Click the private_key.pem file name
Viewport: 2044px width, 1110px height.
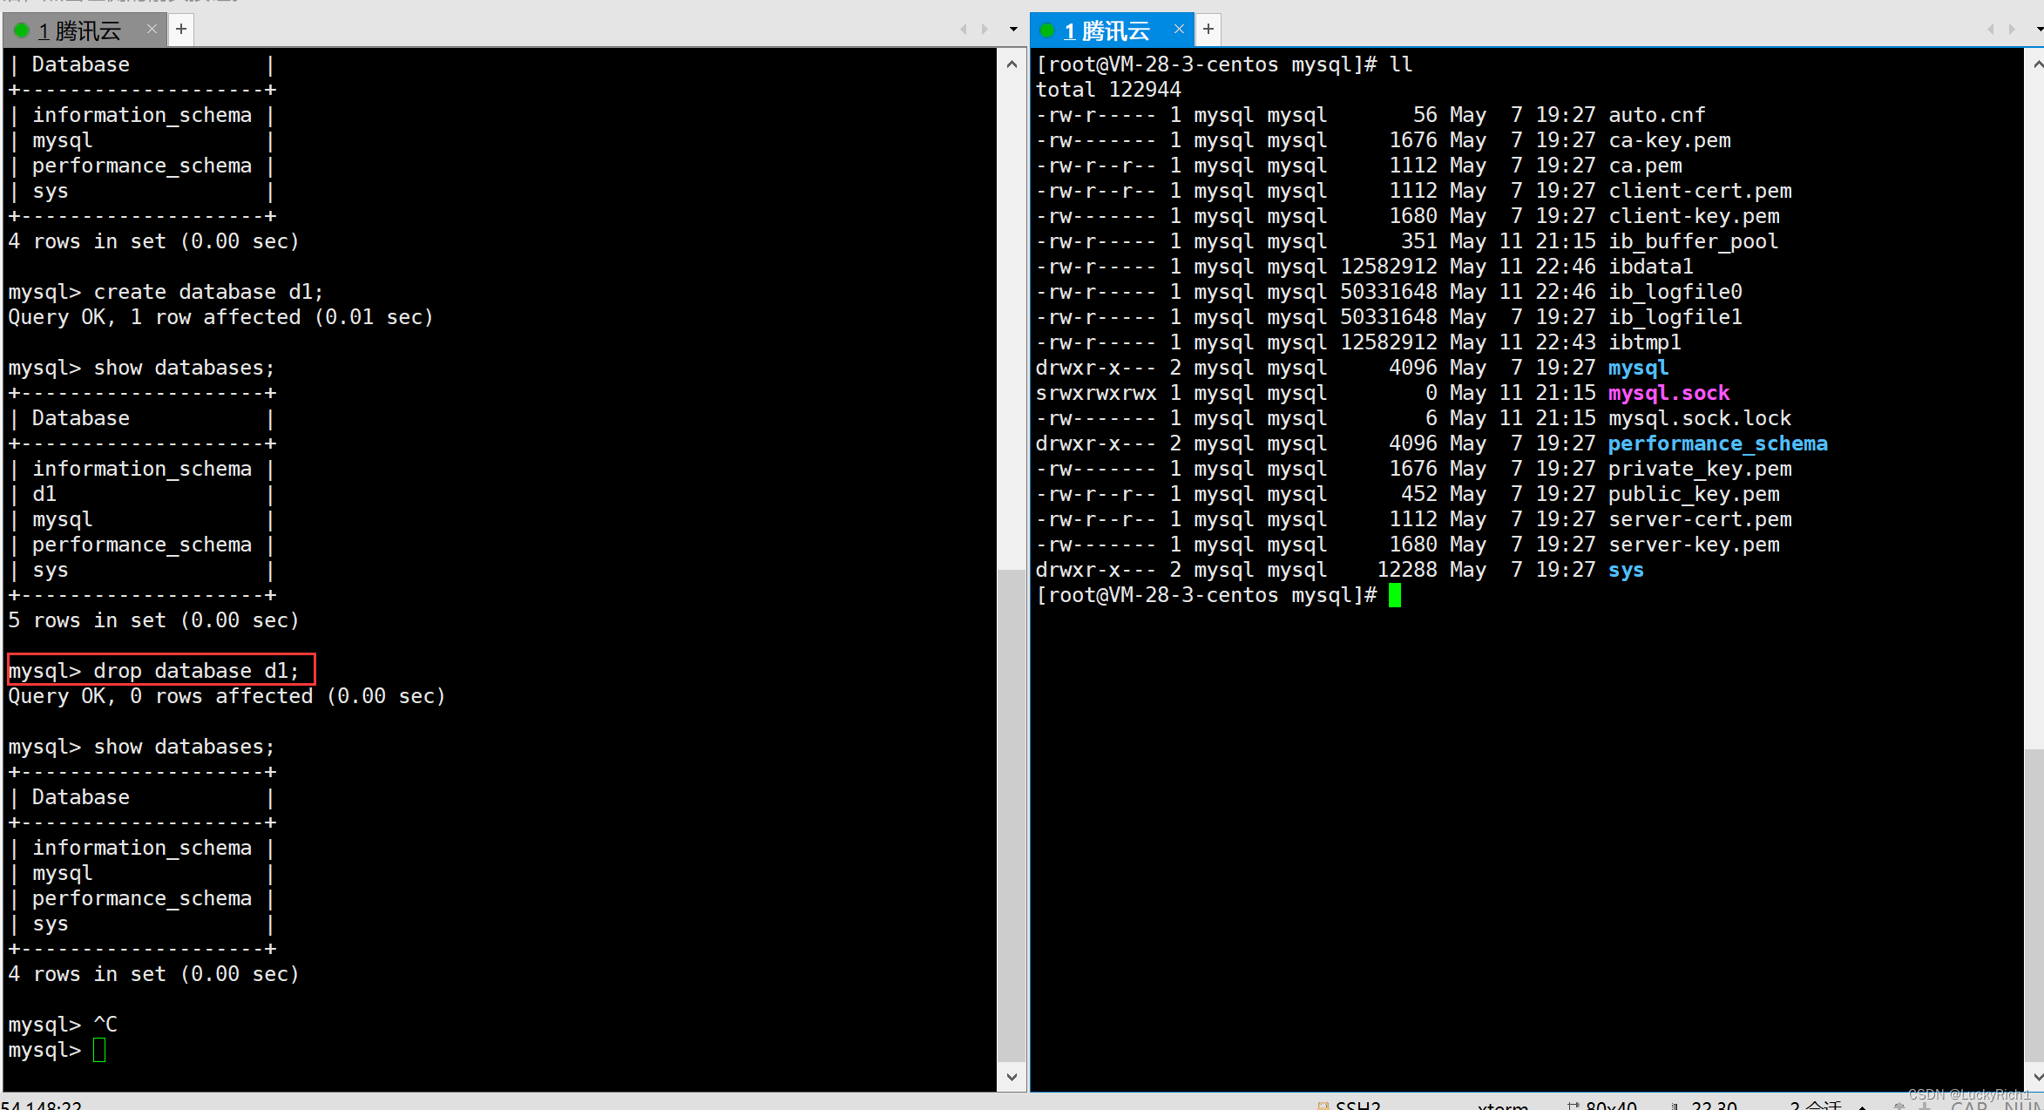1700,470
